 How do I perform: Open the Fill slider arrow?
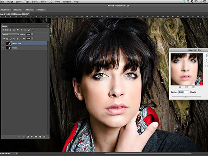click(32, 39)
